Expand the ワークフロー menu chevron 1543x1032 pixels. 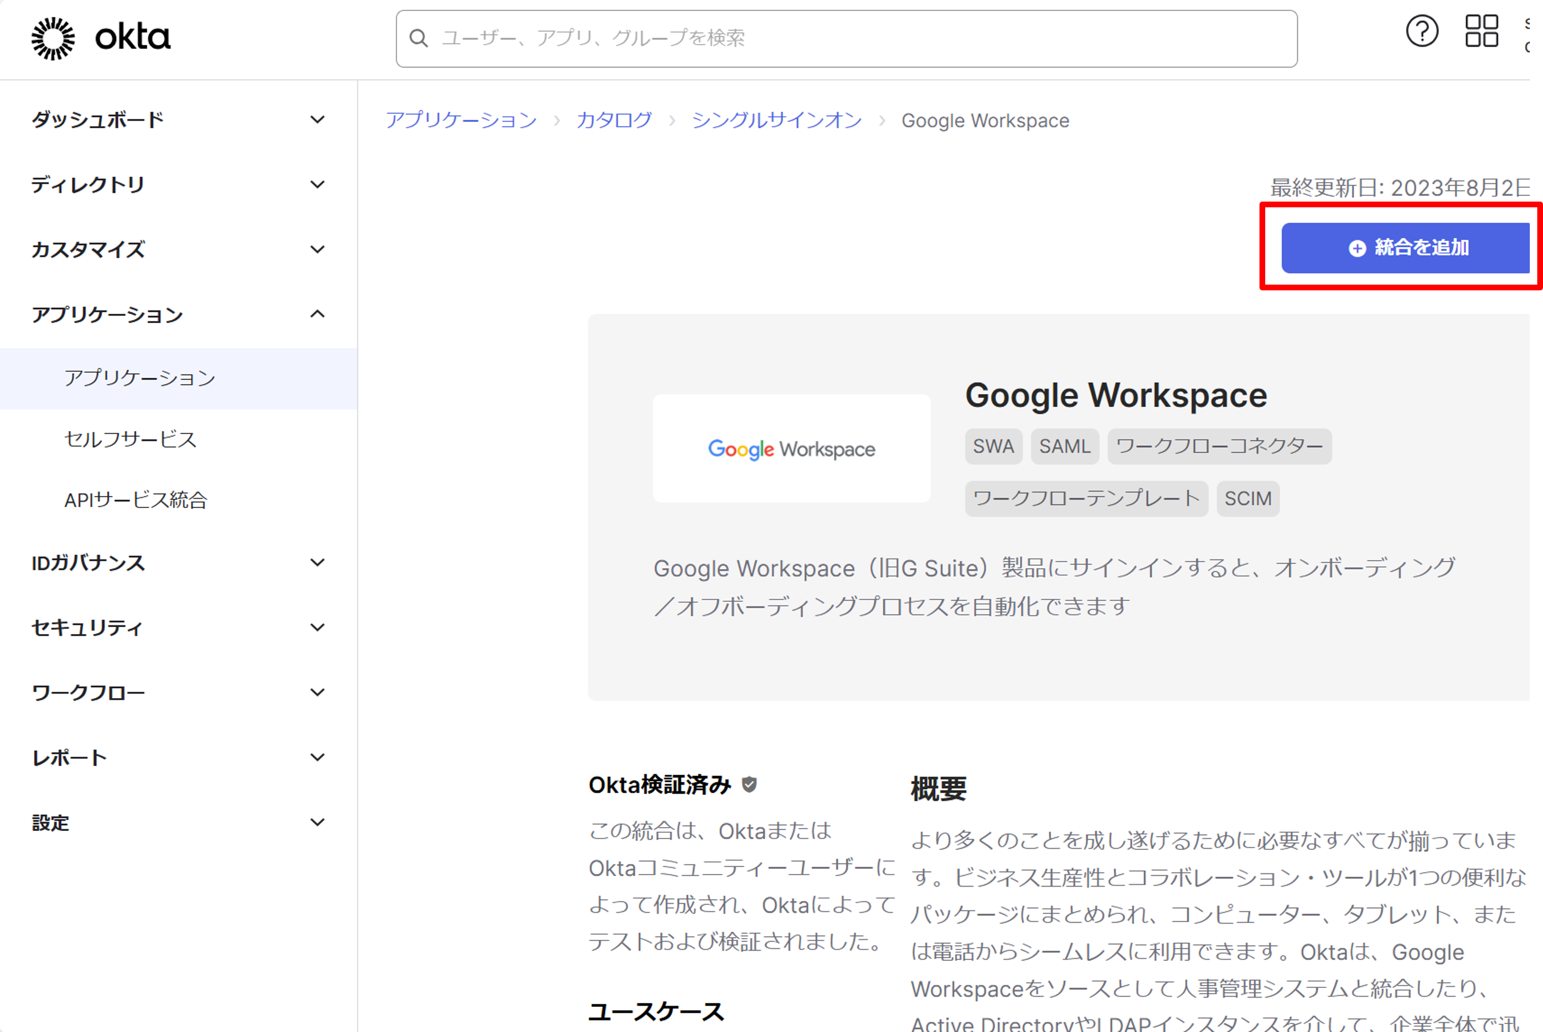pyautogui.click(x=317, y=692)
